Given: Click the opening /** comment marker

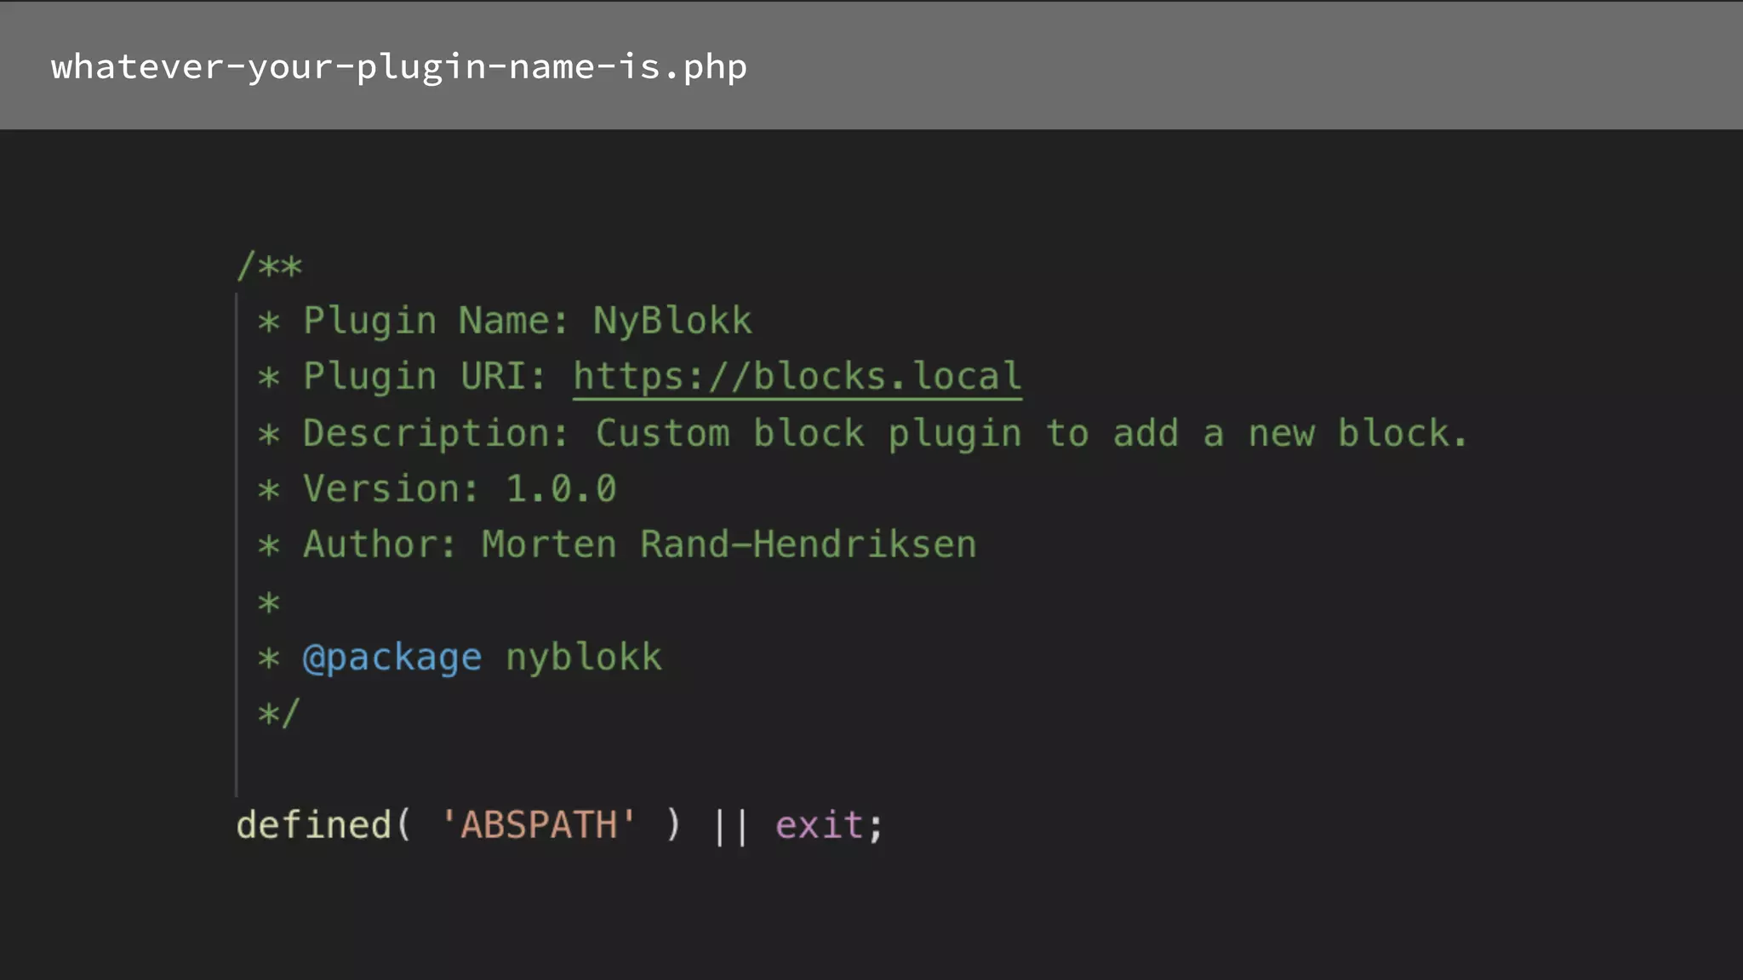Looking at the screenshot, I should pyautogui.click(x=270, y=266).
